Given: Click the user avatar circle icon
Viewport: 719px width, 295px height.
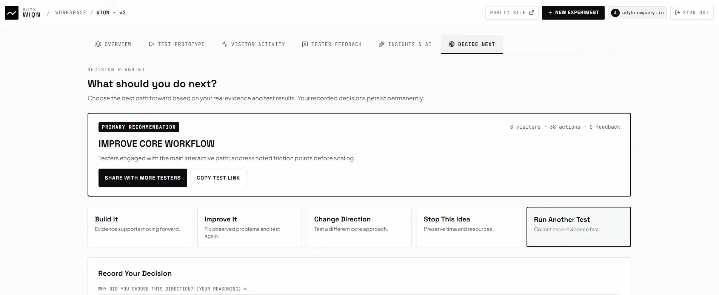Looking at the screenshot, I should click(616, 13).
